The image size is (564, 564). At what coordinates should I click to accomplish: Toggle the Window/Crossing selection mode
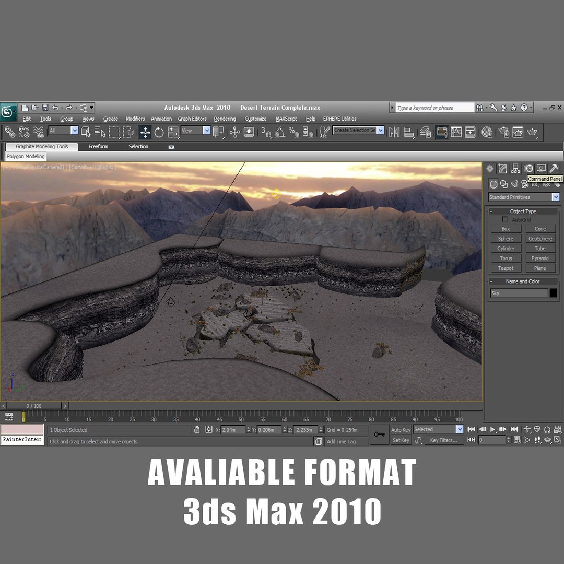coord(128,132)
